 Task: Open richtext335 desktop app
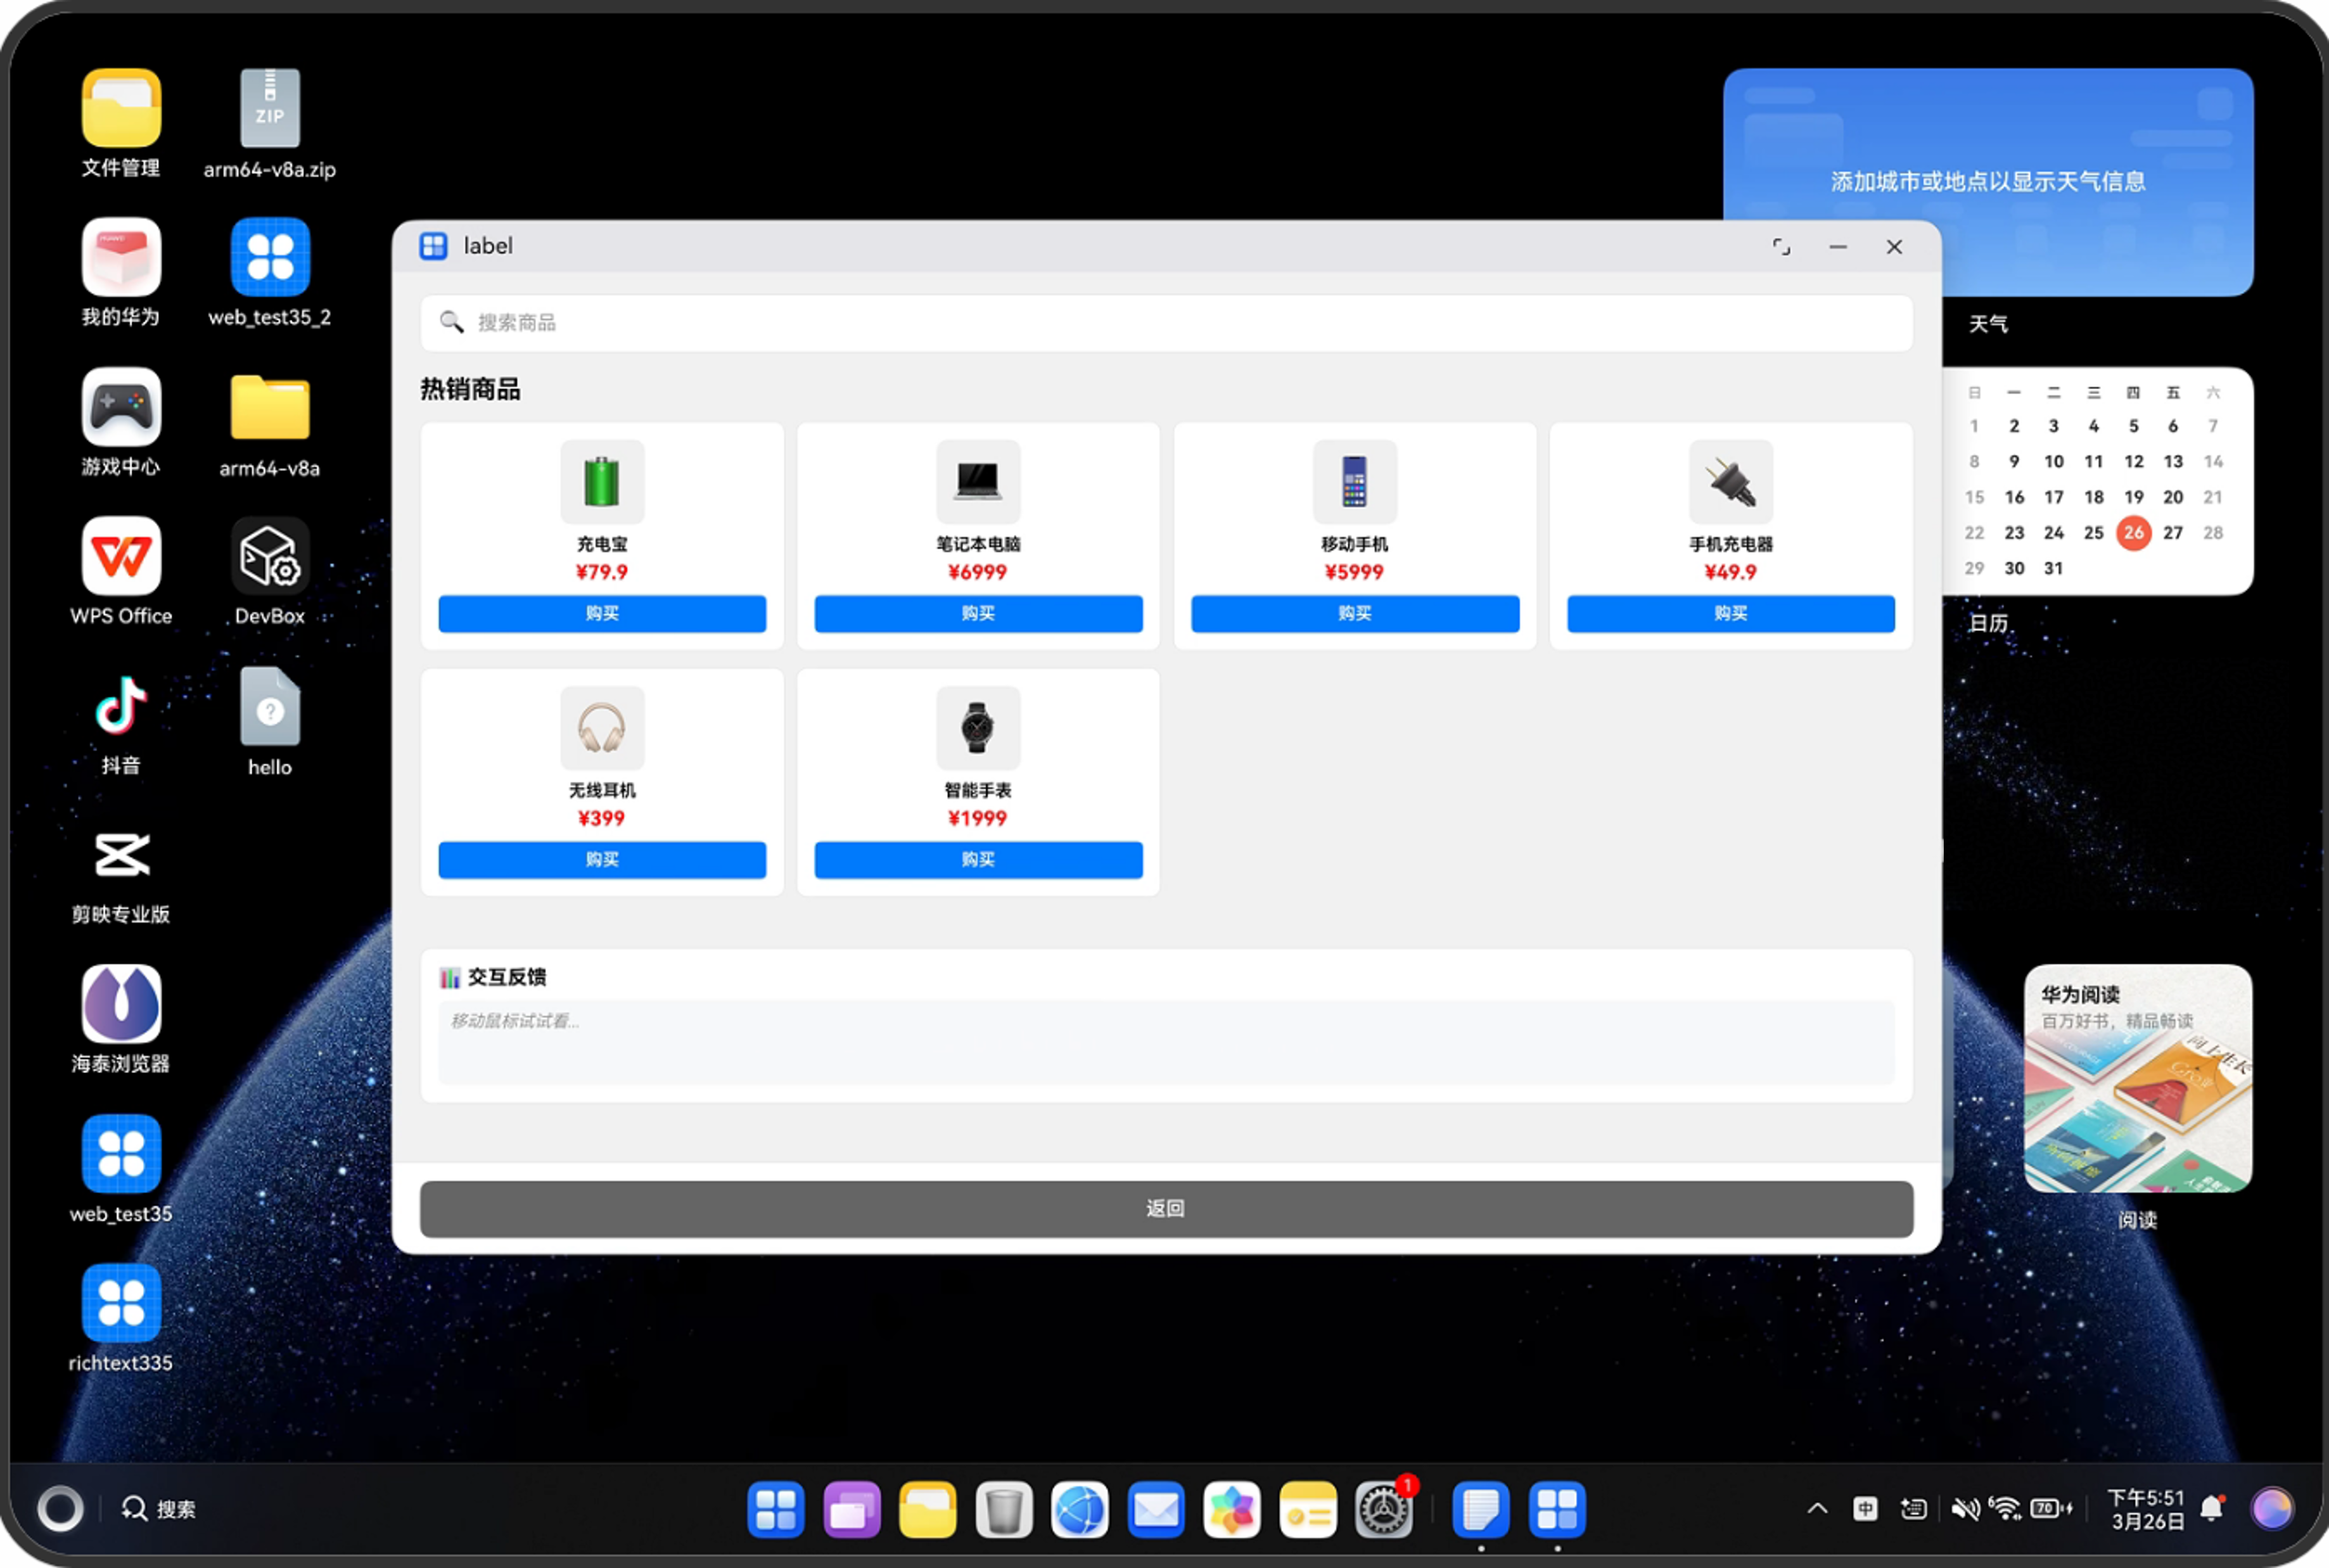coord(121,1303)
